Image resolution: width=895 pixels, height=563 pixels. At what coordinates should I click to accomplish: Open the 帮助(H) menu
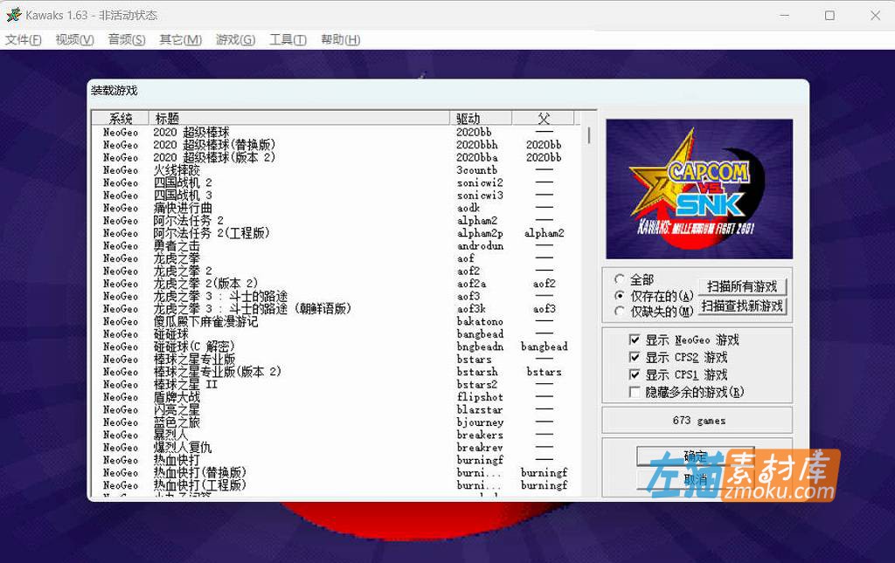339,39
